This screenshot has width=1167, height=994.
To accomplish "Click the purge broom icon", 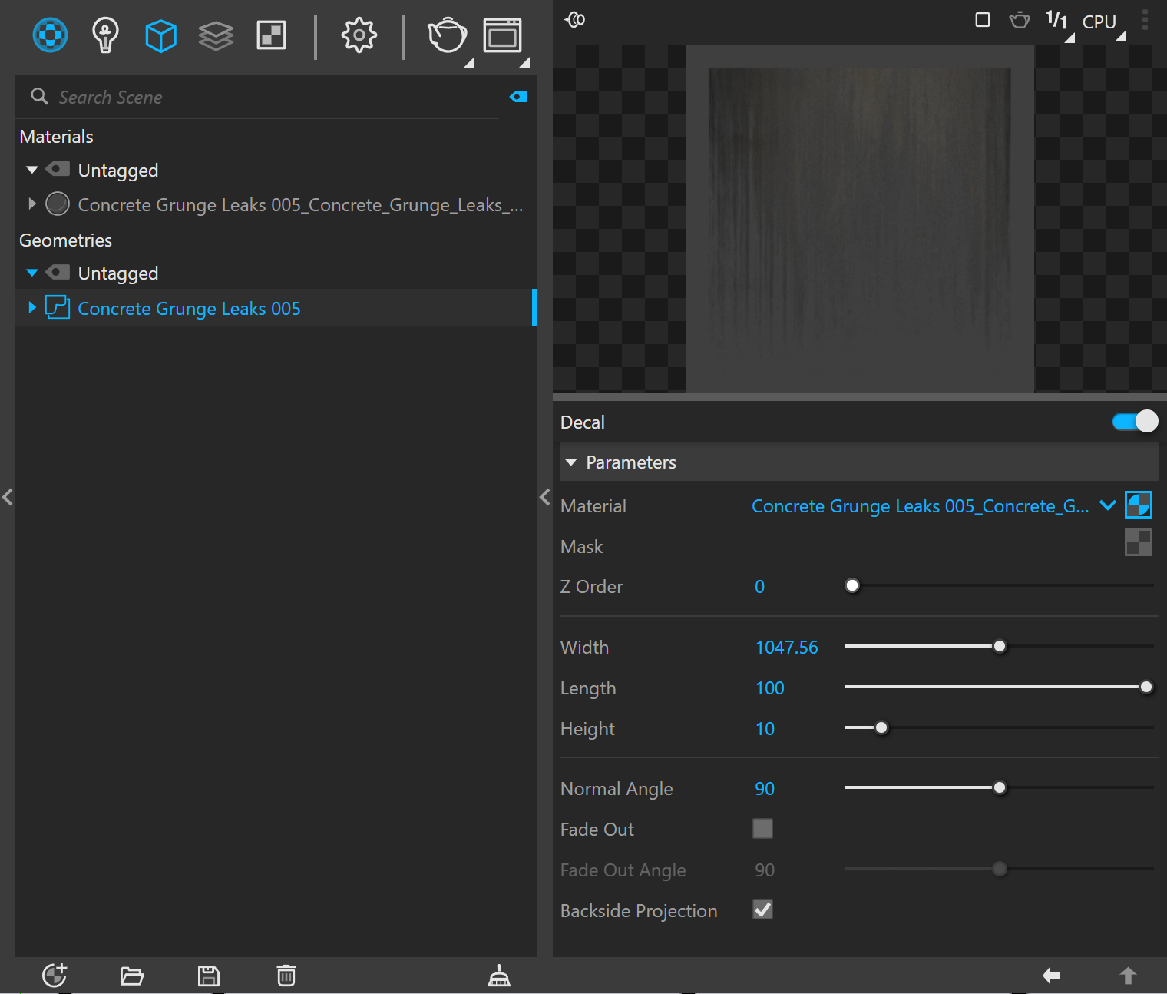I will pos(499,976).
